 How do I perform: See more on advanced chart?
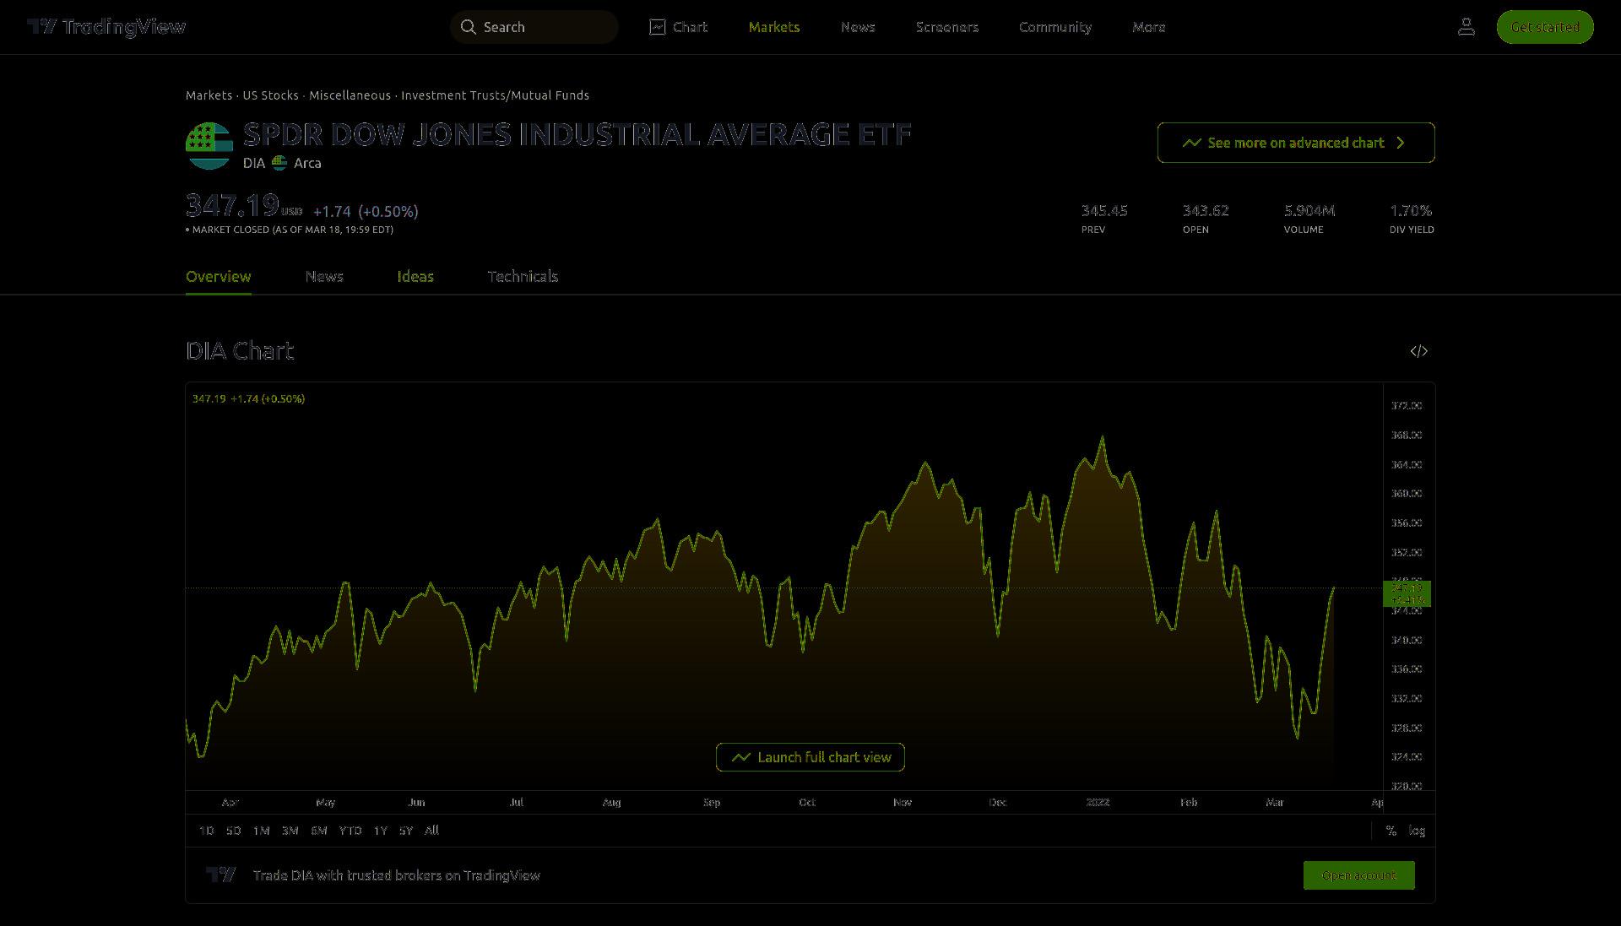coord(1296,143)
